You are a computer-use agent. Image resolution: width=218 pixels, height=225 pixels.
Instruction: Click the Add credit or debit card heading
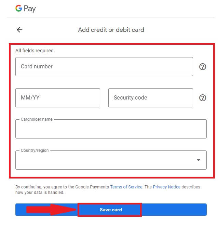(x=111, y=30)
